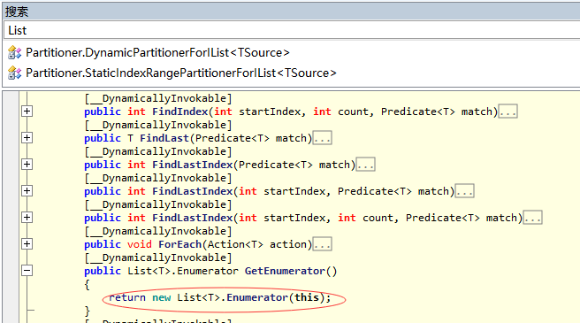Click the ForEach method name
Viewport: 580px width, 323px height.
pos(179,244)
